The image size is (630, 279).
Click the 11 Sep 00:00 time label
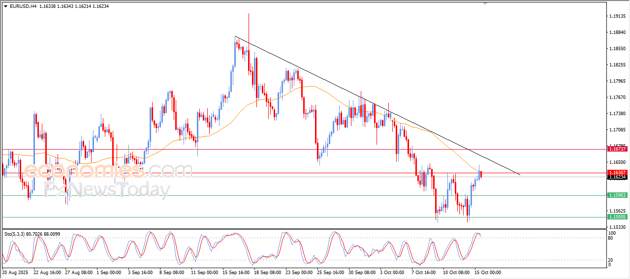(x=205, y=272)
